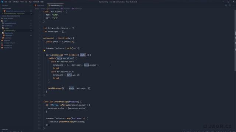Click 'instance.postMessage(message)' line
Image resolution: width=236 pixels, height=132 pixels.
67,122
